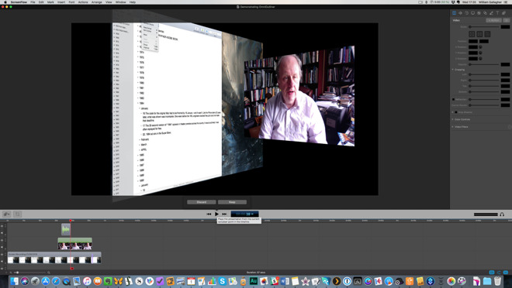Add a video filter with the plus icon
Screen dimensions: 512x288
(x=510, y=127)
